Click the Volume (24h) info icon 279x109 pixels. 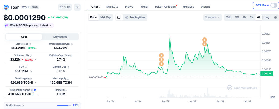pos(31,55)
